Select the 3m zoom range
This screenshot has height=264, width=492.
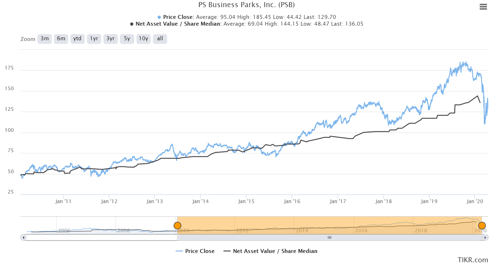click(45, 39)
